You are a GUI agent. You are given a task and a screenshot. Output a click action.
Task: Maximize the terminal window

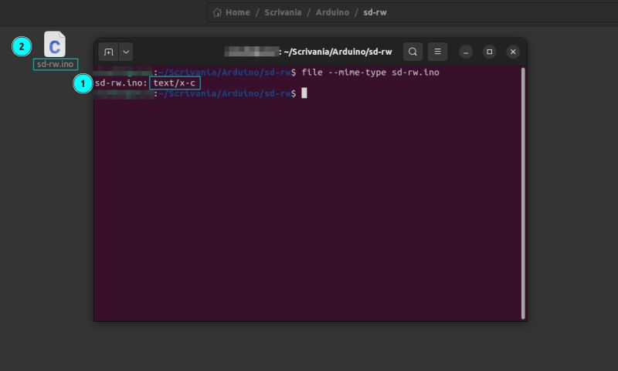click(490, 52)
